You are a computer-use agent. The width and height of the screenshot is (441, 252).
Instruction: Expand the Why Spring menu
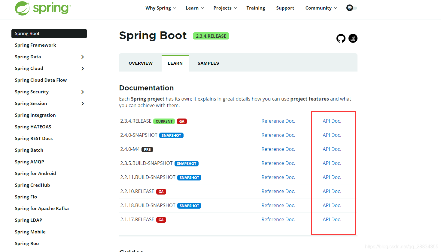tap(161, 8)
